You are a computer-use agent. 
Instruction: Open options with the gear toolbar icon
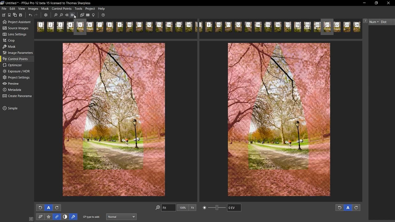pos(46,15)
